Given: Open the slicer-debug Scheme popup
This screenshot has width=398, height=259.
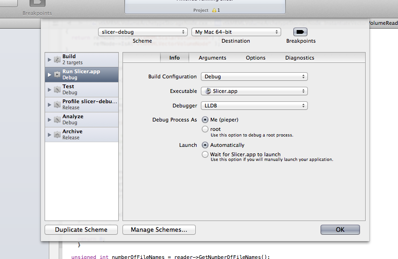Looking at the screenshot, I should [x=143, y=32].
